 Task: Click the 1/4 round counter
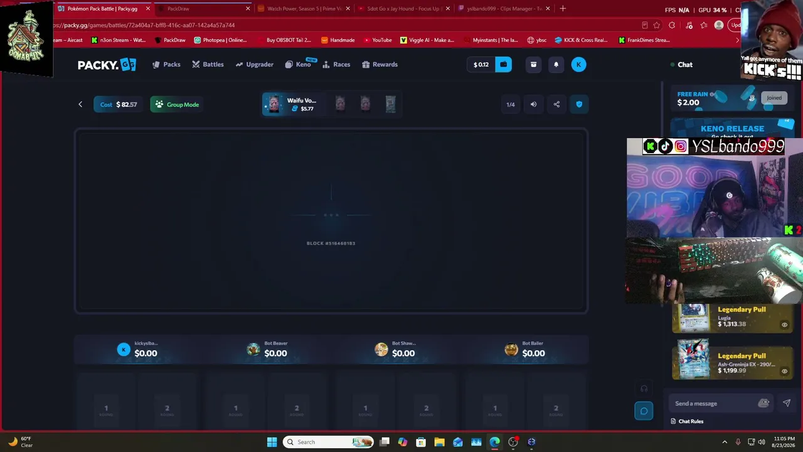coord(511,104)
